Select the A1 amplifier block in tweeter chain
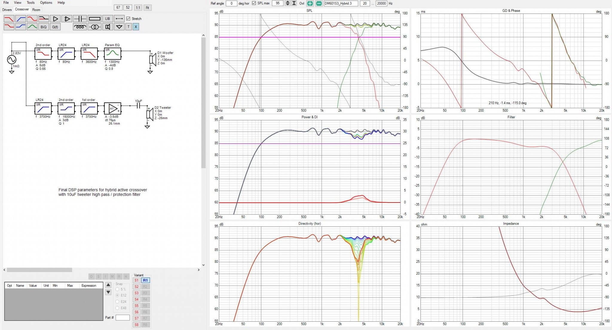This screenshot has height=330, width=612. point(112,108)
